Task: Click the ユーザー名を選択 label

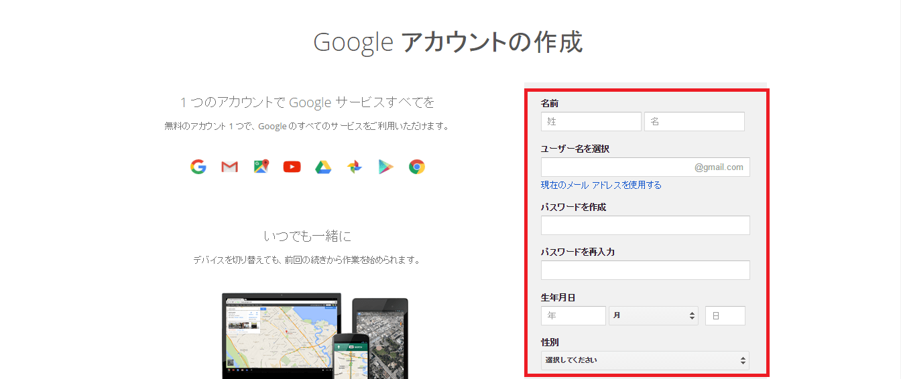Action: [575, 149]
